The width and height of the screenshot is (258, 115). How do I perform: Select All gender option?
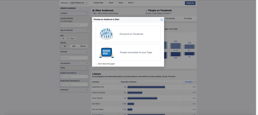point(65,46)
